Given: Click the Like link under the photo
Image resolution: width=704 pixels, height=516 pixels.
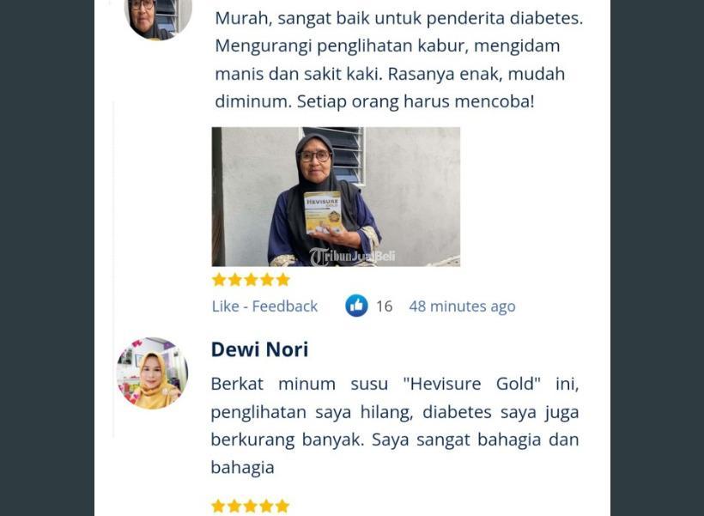Looking at the screenshot, I should [x=226, y=307].
